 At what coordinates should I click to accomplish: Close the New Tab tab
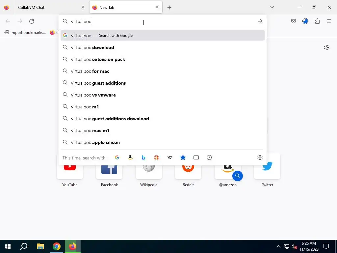(x=157, y=7)
